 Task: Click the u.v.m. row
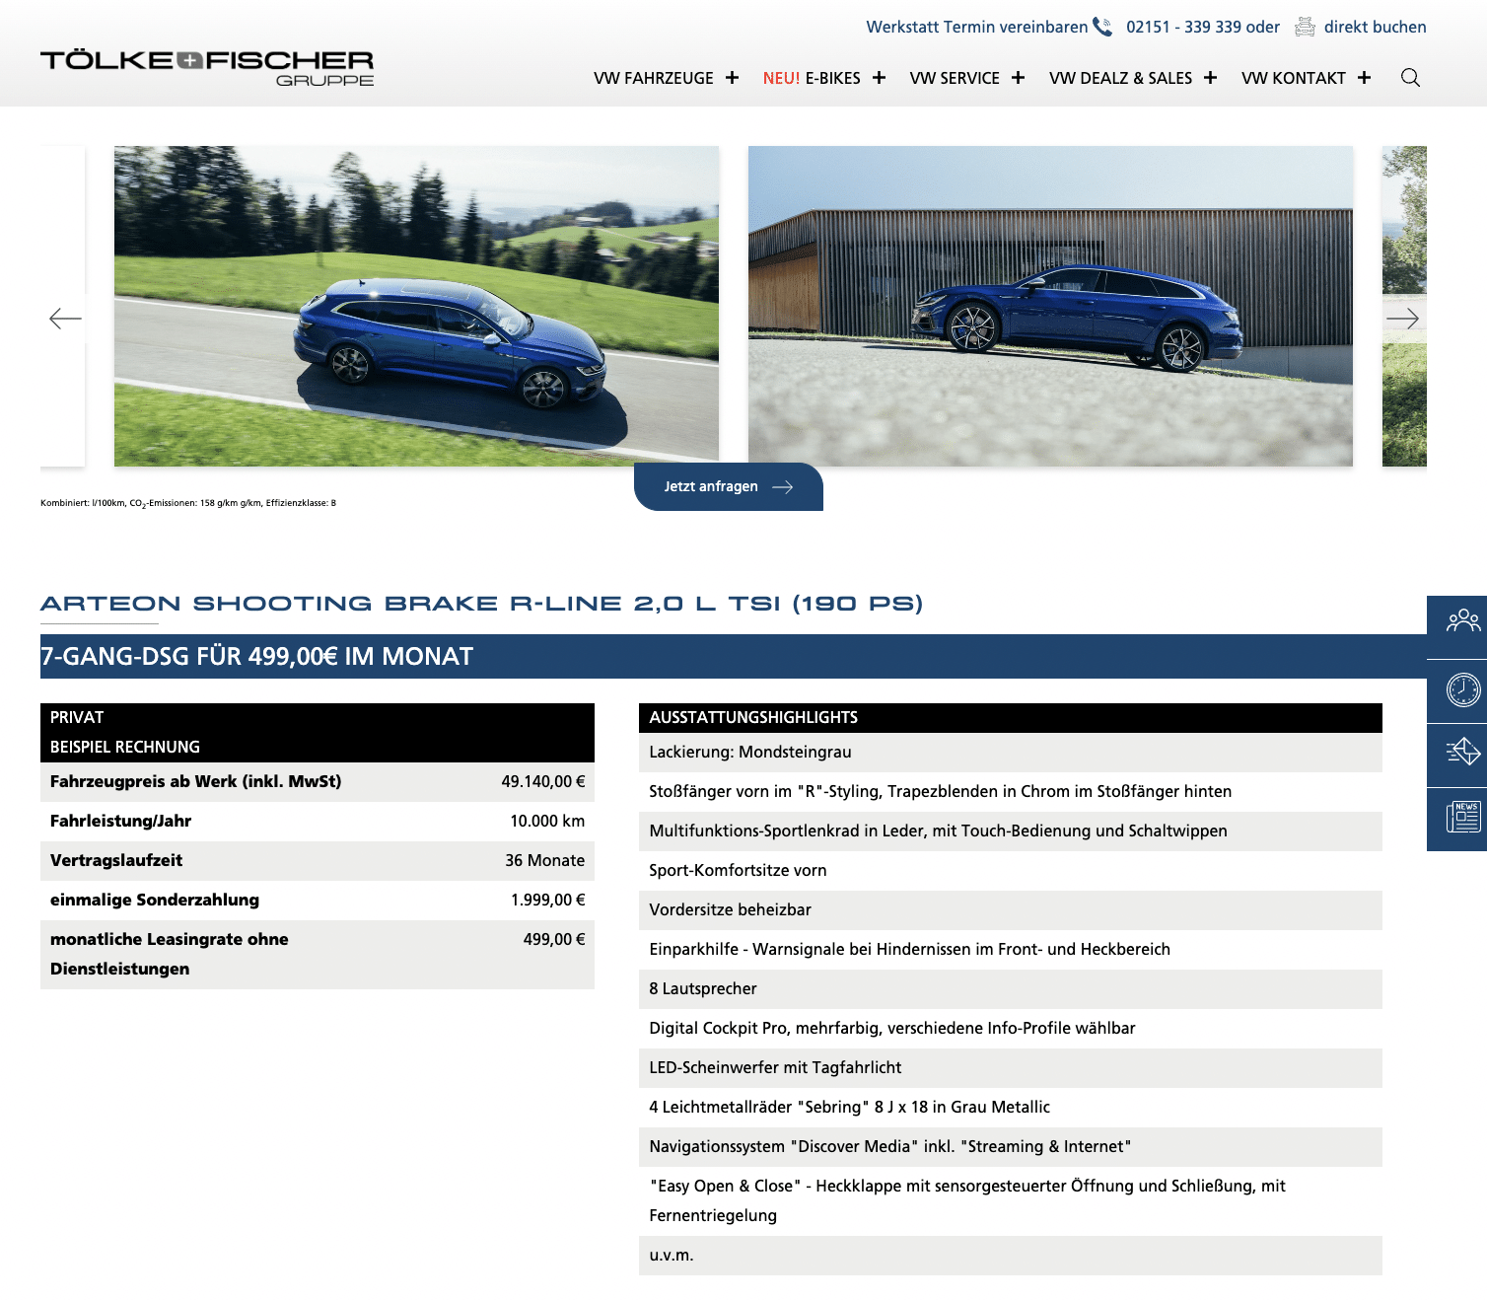[1011, 1256]
